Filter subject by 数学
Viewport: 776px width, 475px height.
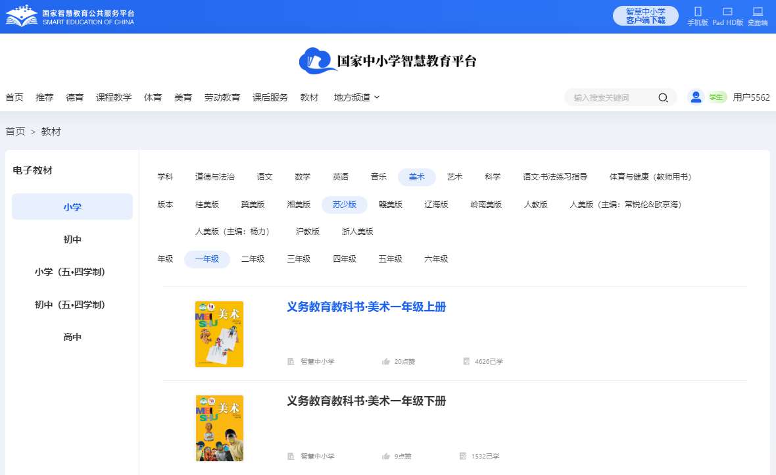(303, 177)
